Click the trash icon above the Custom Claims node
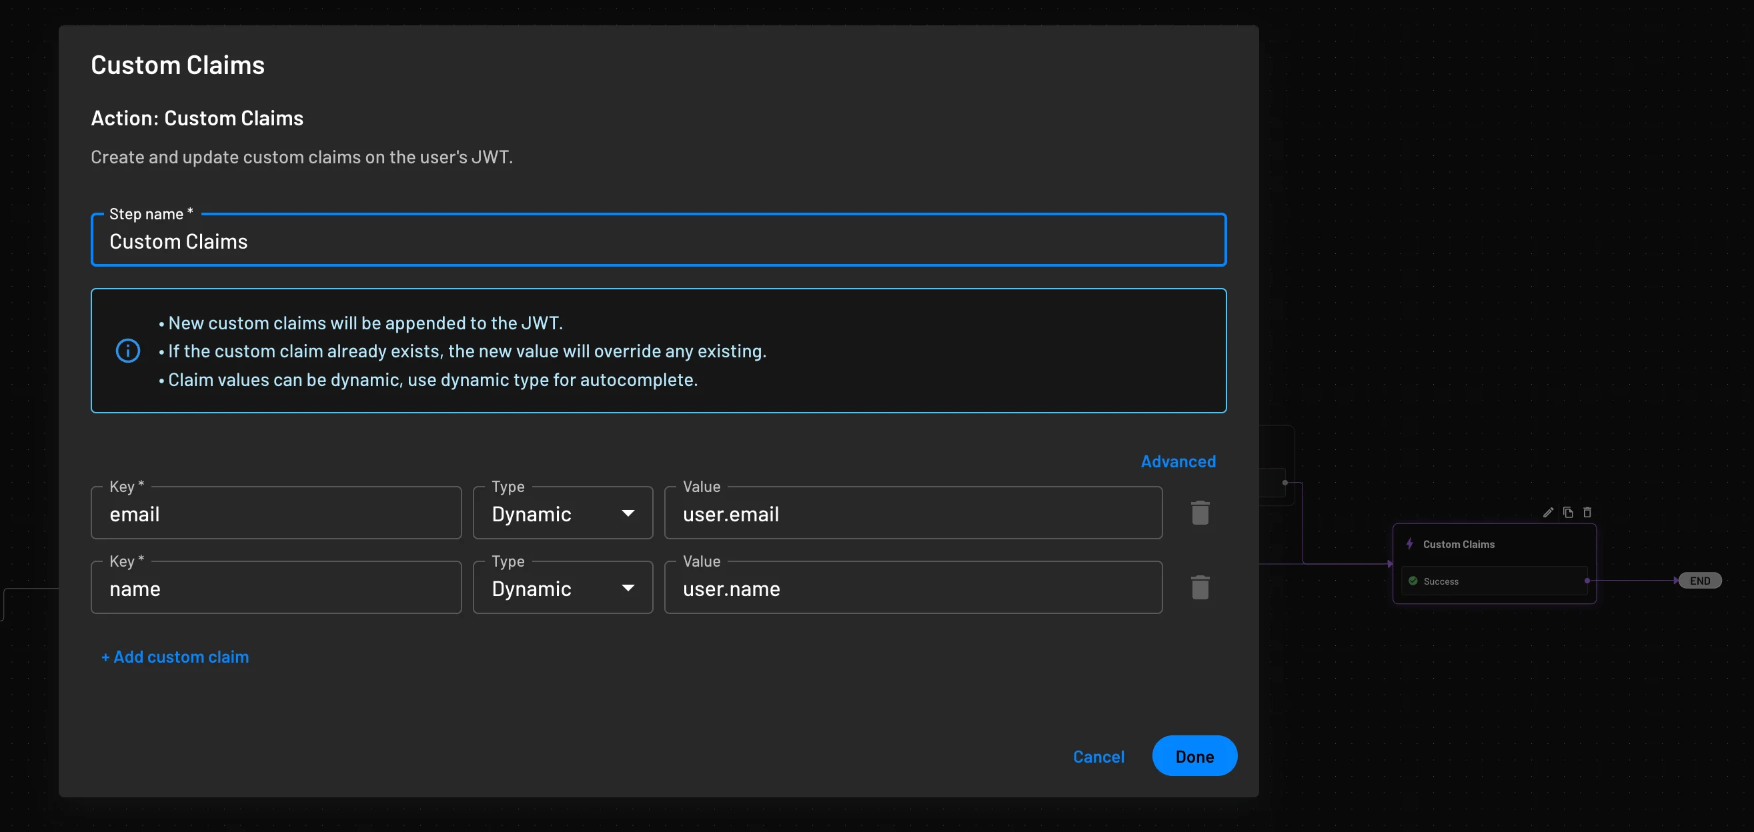 (x=1588, y=512)
